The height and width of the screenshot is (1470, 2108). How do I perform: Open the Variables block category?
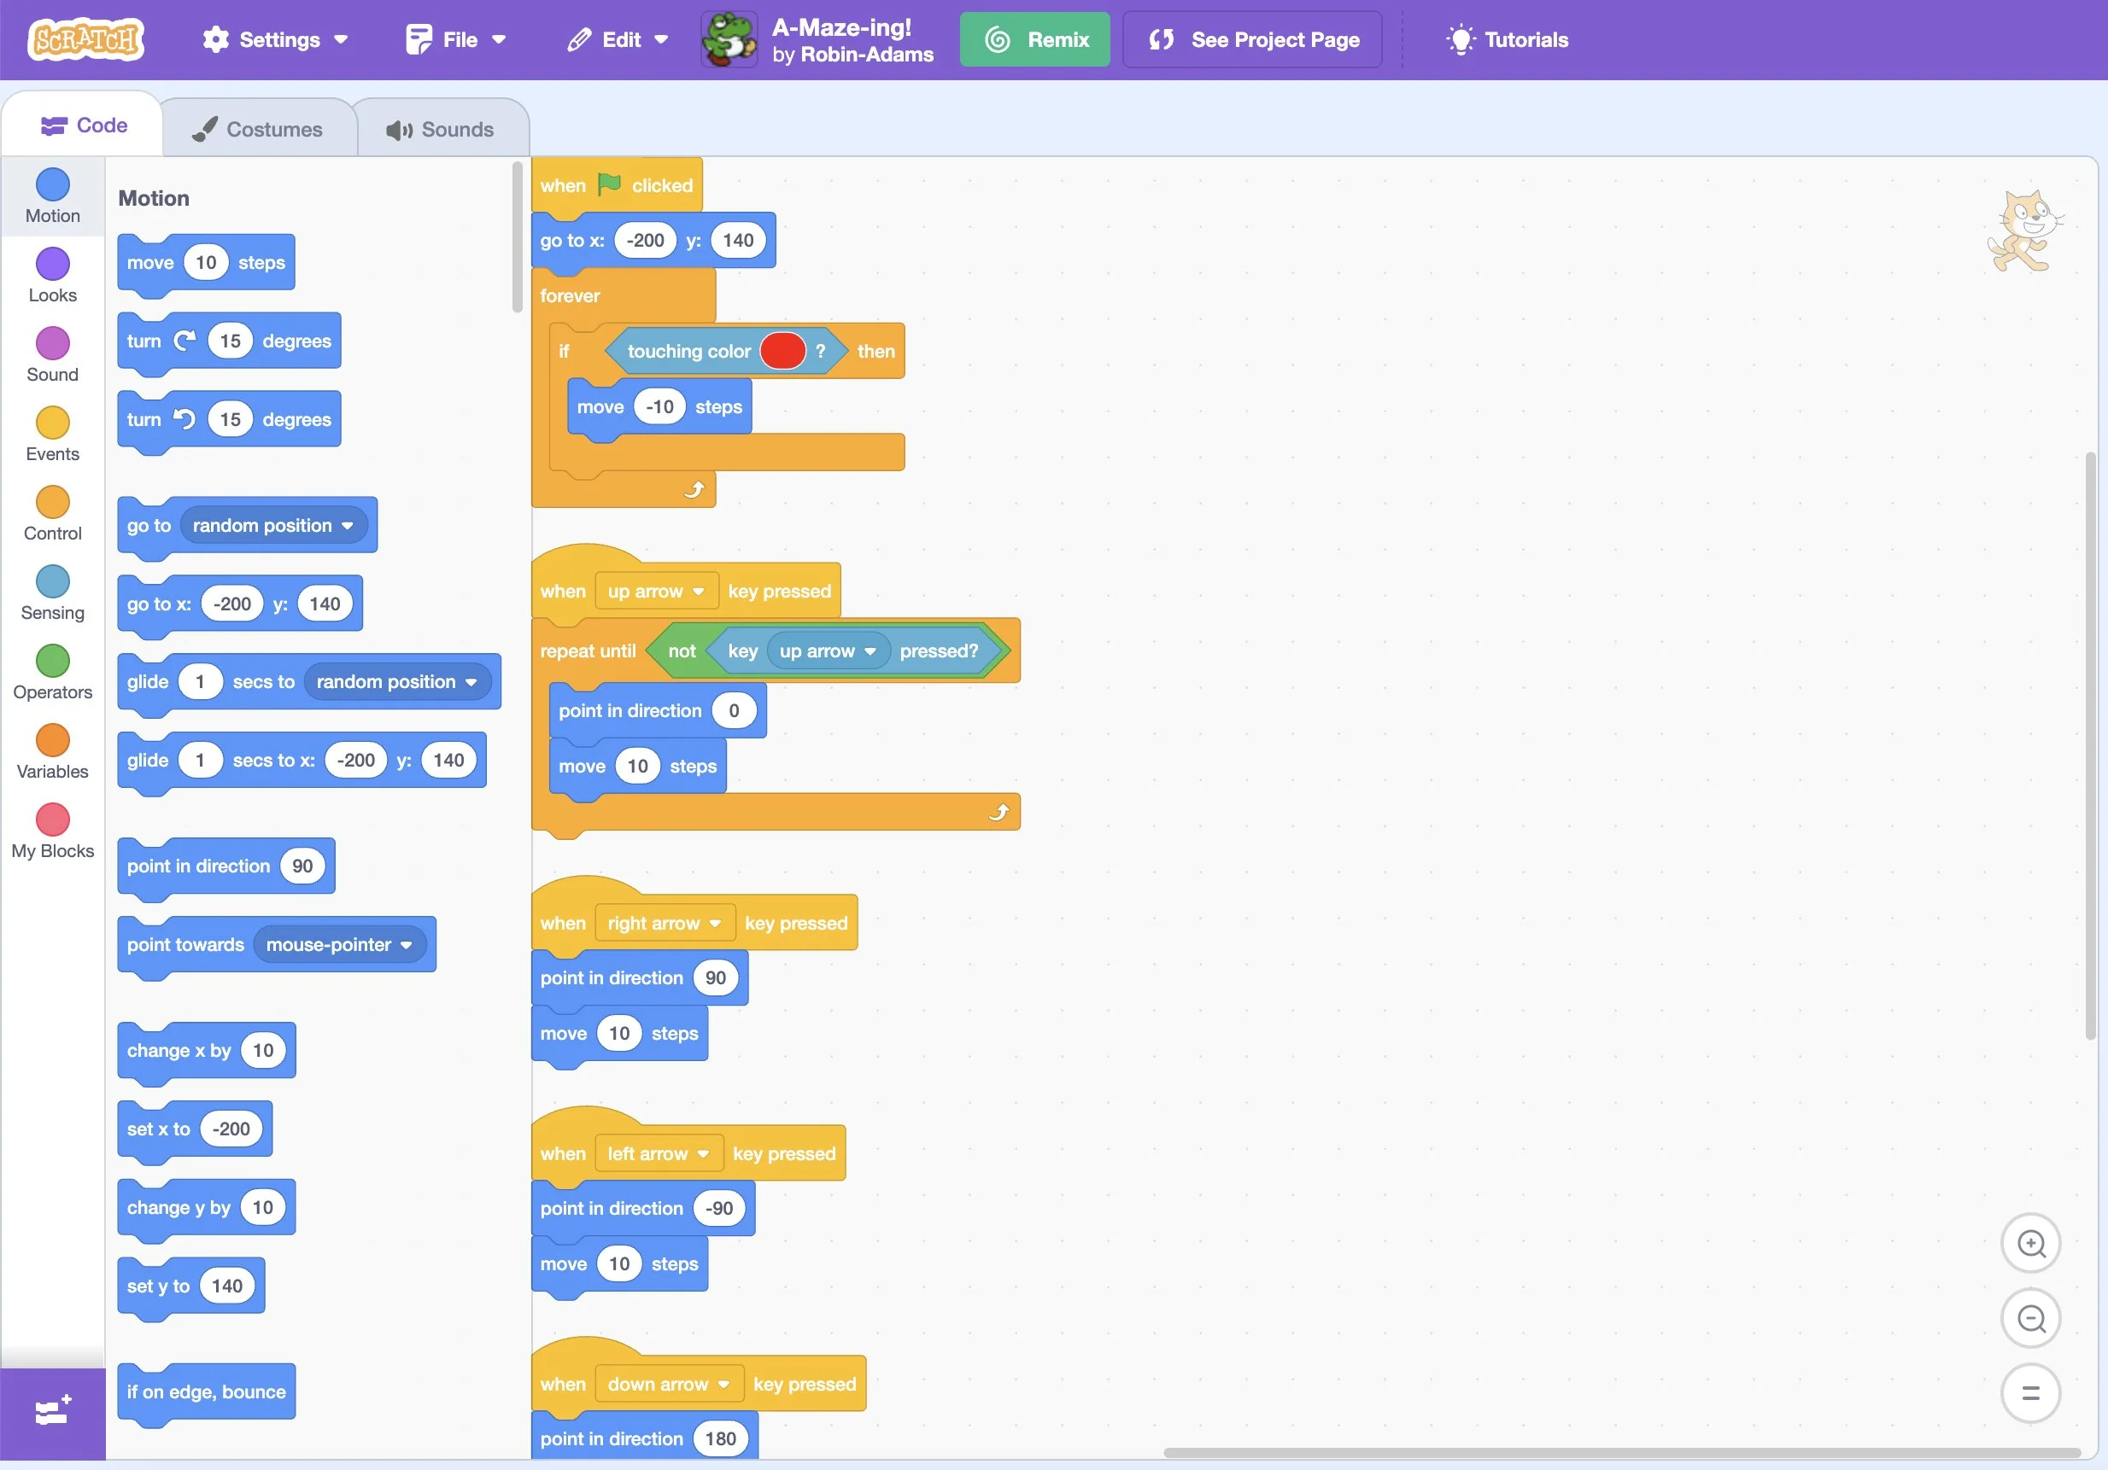(x=52, y=740)
